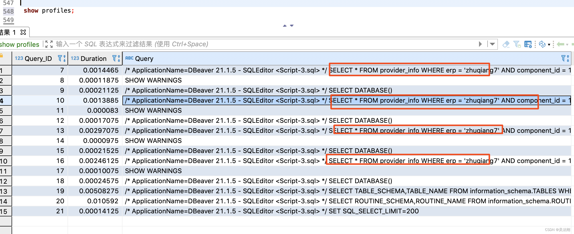Click Duration cell 0.00024575
The width and height of the screenshot is (574, 234).
pos(95,181)
